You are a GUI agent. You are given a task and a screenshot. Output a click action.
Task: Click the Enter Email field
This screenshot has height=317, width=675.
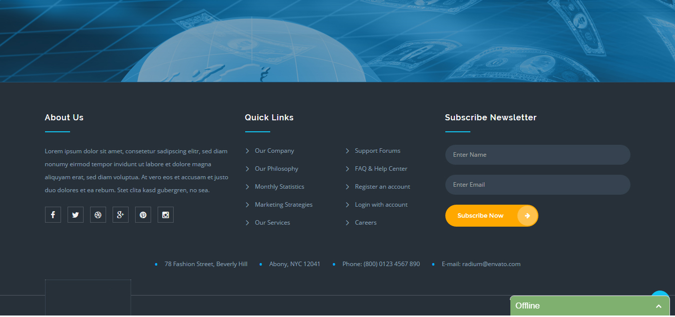(x=537, y=185)
